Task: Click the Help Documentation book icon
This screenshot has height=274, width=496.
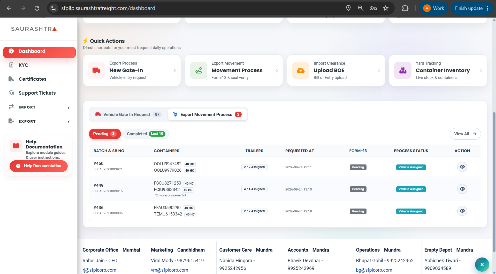Action: coord(16,146)
